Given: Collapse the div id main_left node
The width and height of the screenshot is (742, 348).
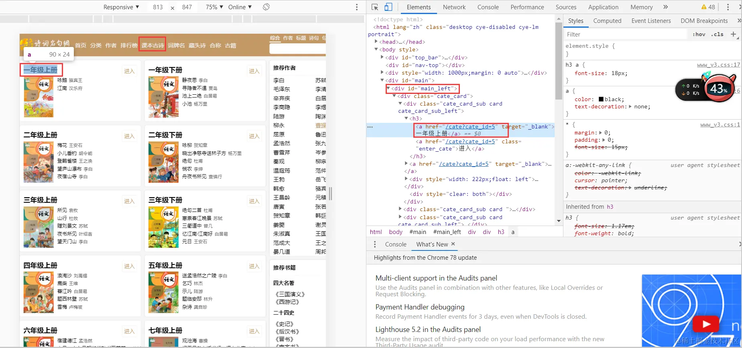Looking at the screenshot, I should click(388, 88).
